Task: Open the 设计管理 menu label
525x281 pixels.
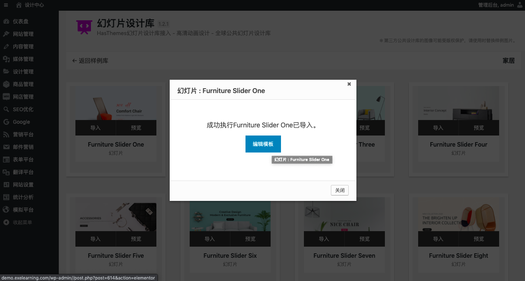Action: click(23, 72)
